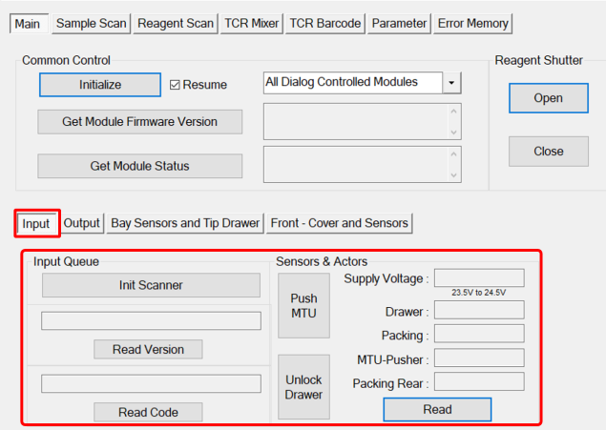This screenshot has width=606, height=430.
Task: Show the Error Memory tab
Action: coord(473,23)
